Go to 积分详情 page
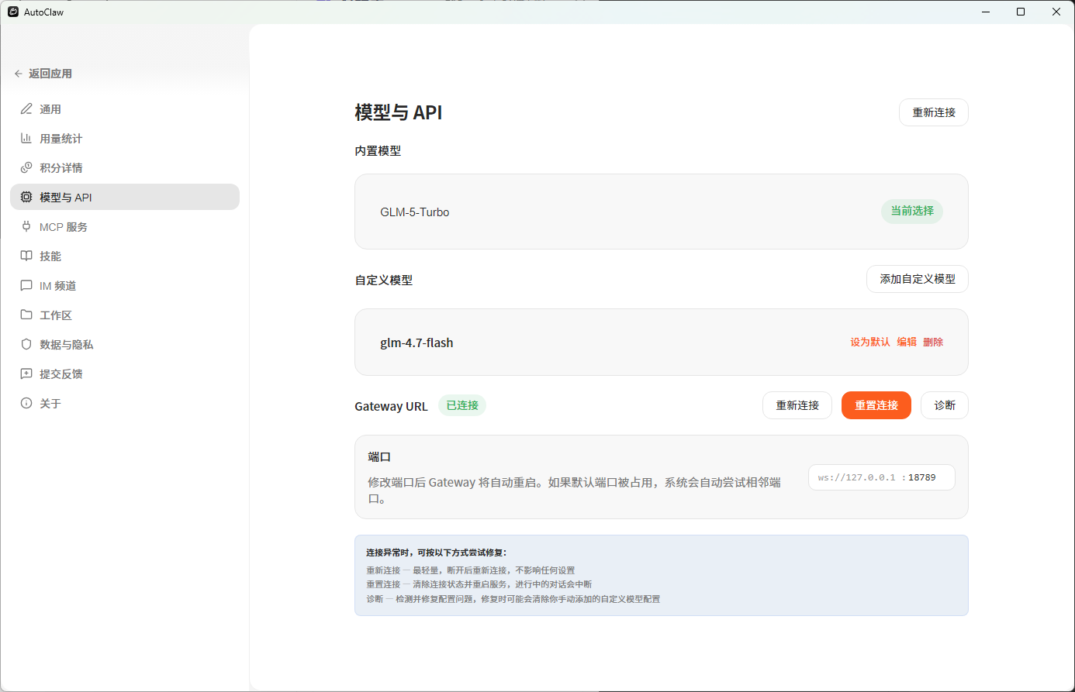This screenshot has height=692, width=1075. (x=125, y=168)
